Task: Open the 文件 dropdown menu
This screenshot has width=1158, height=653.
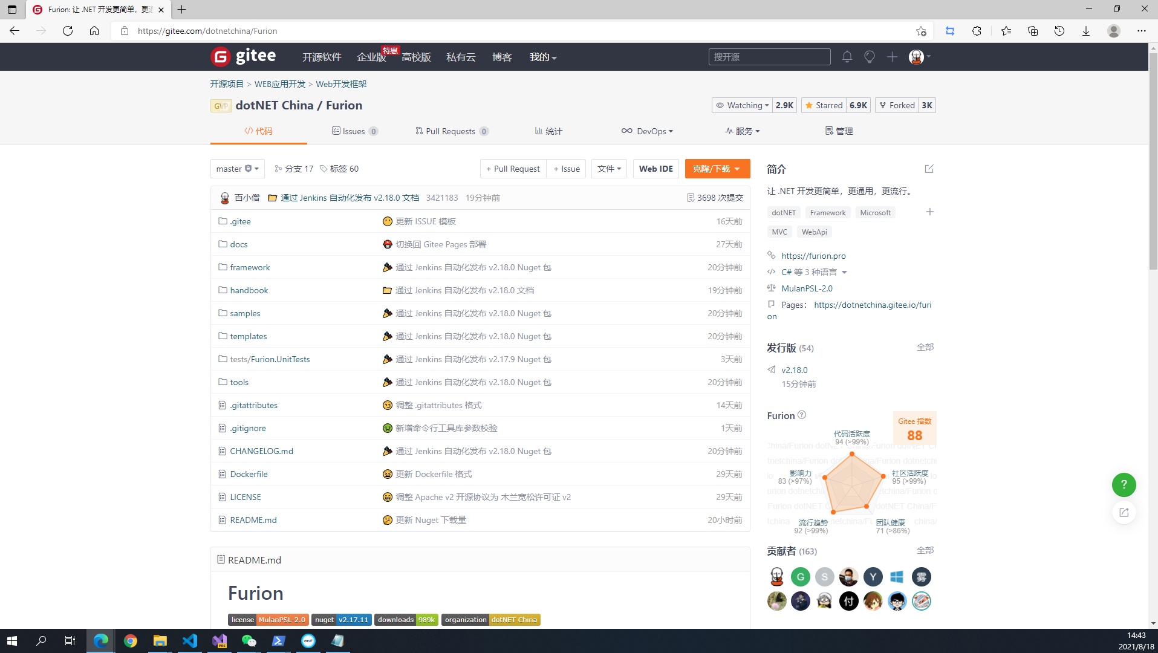Action: pyautogui.click(x=609, y=169)
